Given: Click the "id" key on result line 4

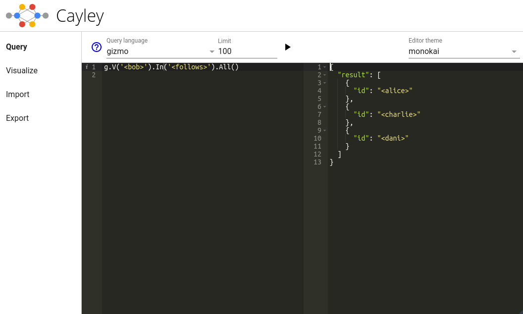Looking at the screenshot, I should point(361,91).
